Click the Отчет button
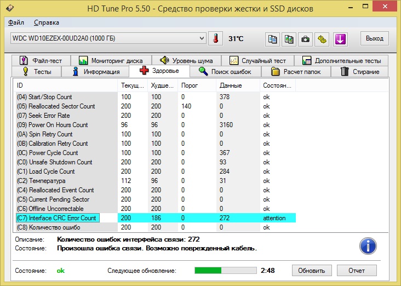The width and height of the screenshot is (401, 286). [357, 271]
